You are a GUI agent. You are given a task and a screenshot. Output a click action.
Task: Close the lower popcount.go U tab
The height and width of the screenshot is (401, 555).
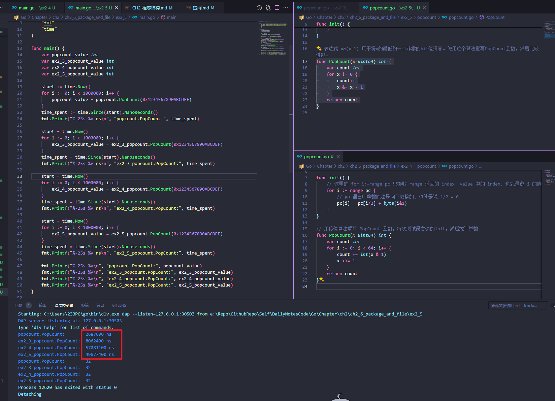click(338, 157)
